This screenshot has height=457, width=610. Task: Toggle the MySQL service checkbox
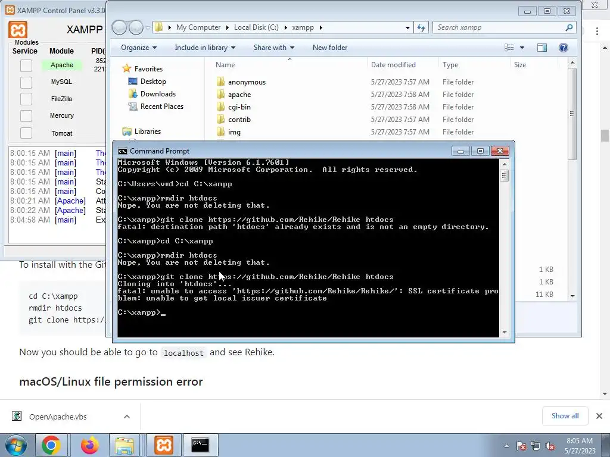coord(26,82)
